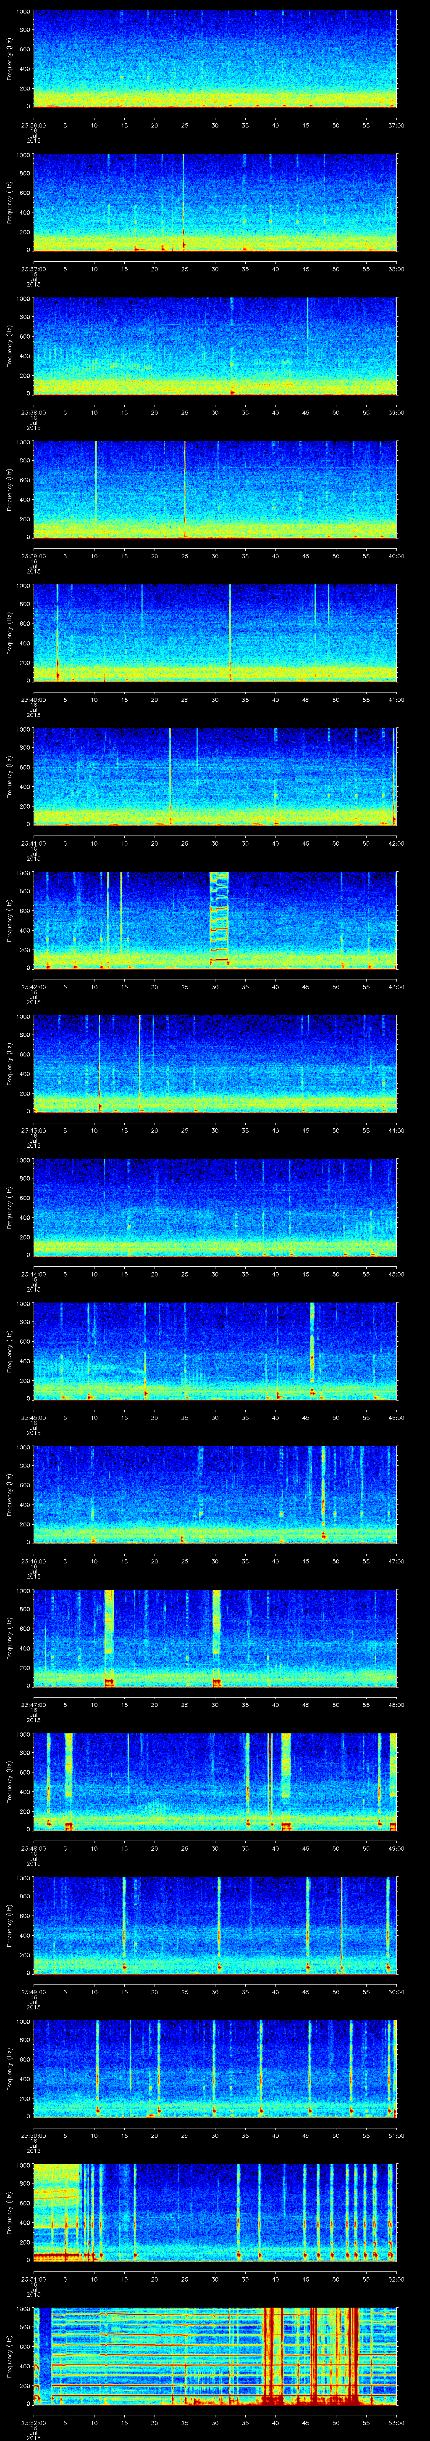Screen dimensions: 430x2441
Task: Click the 1000 Hz tick of the 23:36:00 panel
Action: tap(23, 12)
